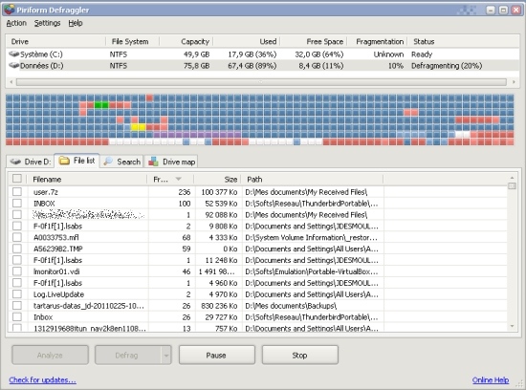Click the Fragmentation column header
The width and height of the screenshot is (526, 390).
pyautogui.click(x=377, y=42)
